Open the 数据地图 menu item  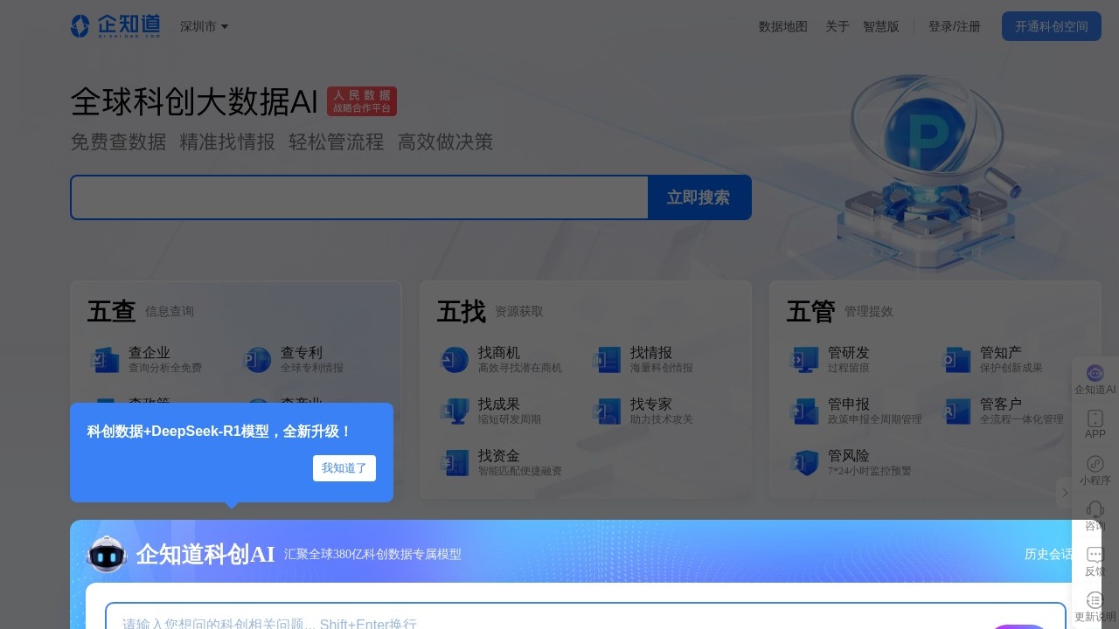[782, 26]
